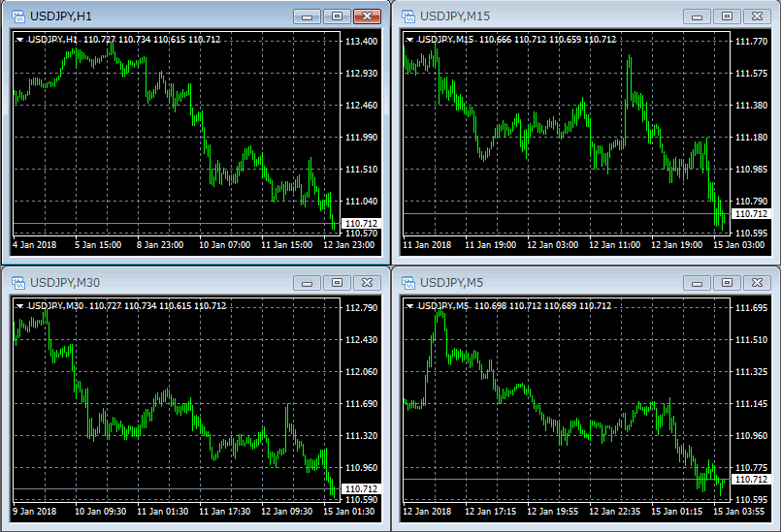Viewport: 781px width, 532px height.
Task: Expand the H1 chart symbol dropdown triangle
Action: (x=20, y=40)
